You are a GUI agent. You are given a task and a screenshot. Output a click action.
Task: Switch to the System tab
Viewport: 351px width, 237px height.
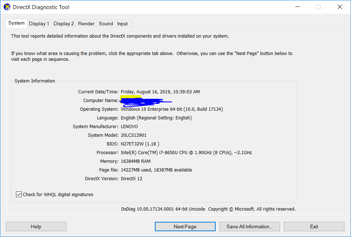point(16,23)
